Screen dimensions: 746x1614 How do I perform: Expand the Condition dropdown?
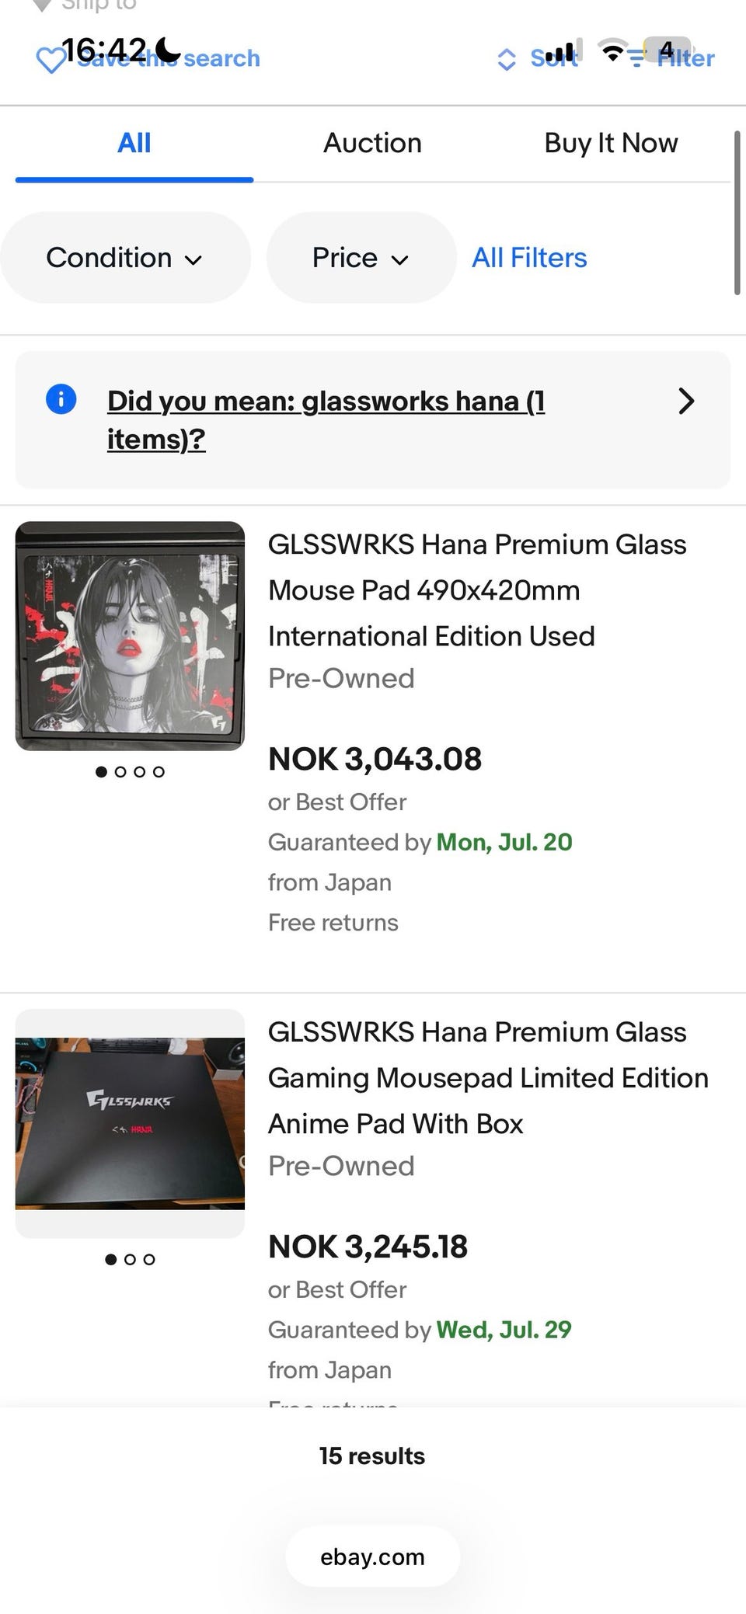(125, 258)
